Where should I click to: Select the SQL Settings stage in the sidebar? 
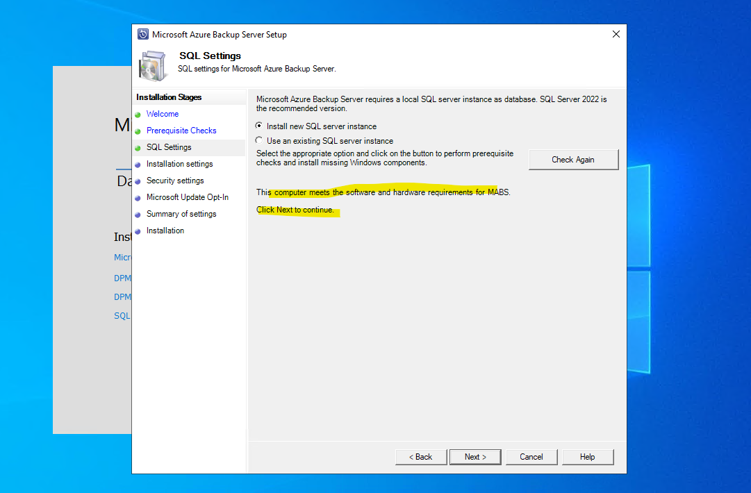[169, 147]
